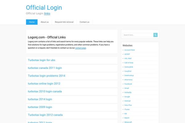Select Account Now in Websites list
Image resolution: width=185 pixels, height=123 pixels.
[129, 50]
